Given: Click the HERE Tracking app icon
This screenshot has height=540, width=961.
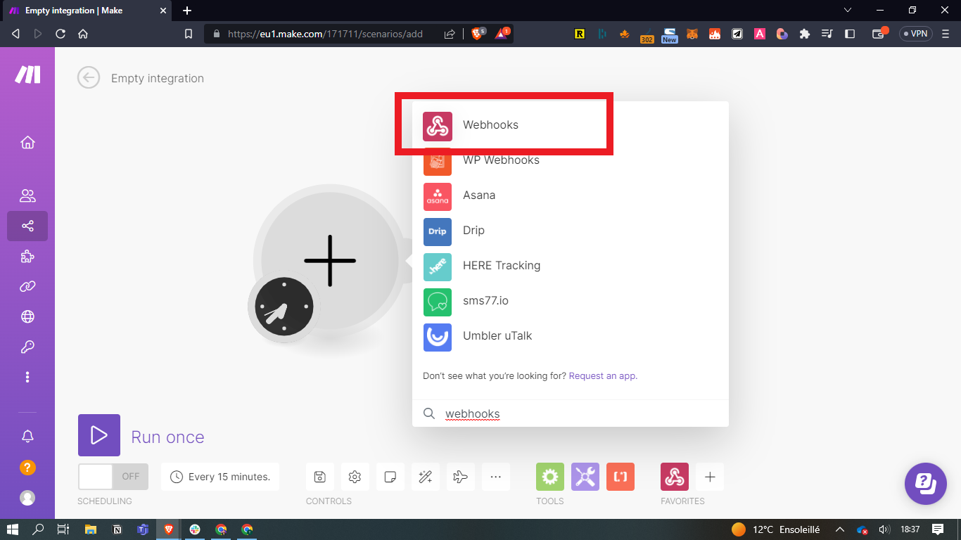Looking at the screenshot, I should click(438, 267).
